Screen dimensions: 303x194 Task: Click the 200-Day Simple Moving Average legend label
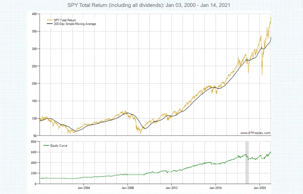(75, 24)
